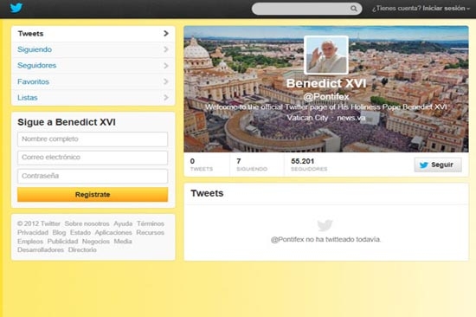Open the Favoritos sidebar item

tap(93, 81)
